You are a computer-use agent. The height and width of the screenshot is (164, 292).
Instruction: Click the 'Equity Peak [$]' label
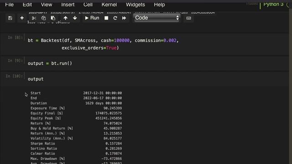click(x=46, y=118)
